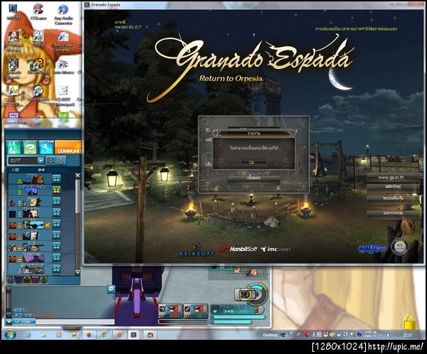427x354 pixels.
Task: Click the grid icon on sixth player row
Action: [56, 235]
